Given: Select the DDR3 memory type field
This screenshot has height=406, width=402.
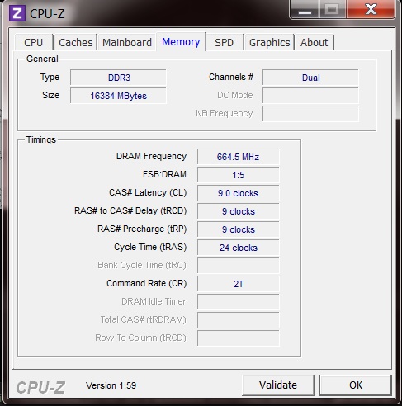Looking at the screenshot, I should tap(118, 78).
